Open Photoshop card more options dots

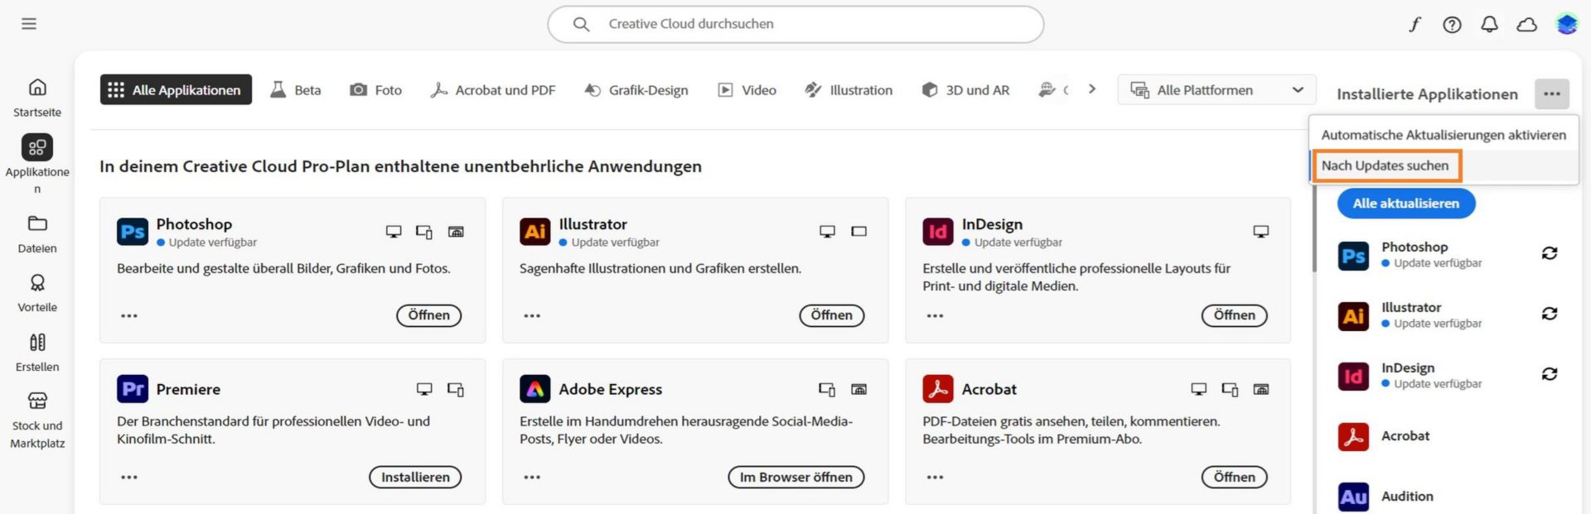[129, 316]
